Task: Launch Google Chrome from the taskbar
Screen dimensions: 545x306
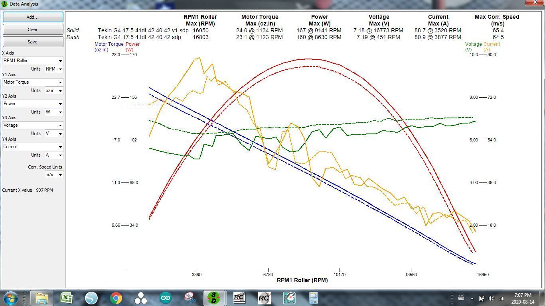Action: point(116,298)
